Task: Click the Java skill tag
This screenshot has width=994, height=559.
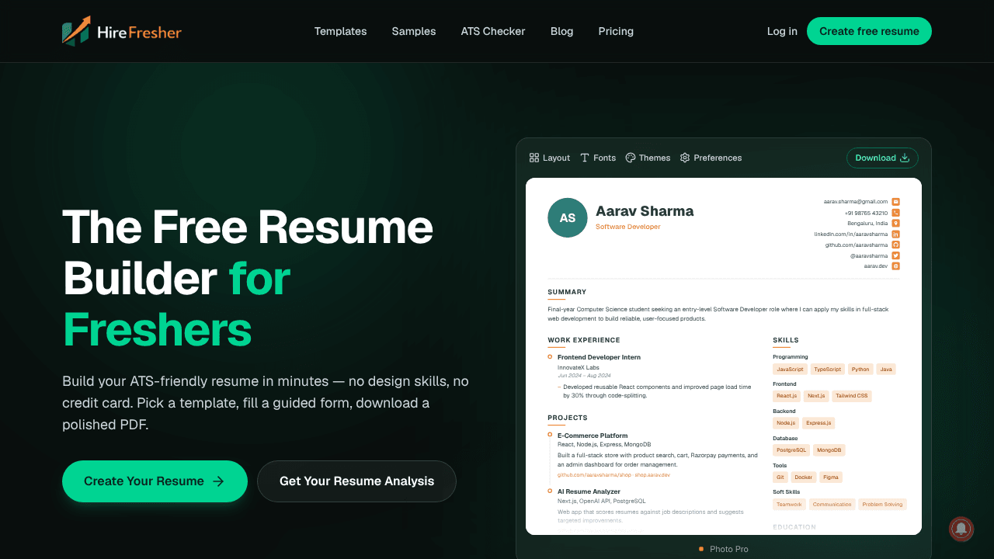Action: tap(886, 370)
